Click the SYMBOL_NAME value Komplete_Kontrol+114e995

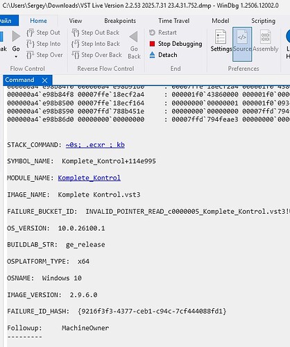(109, 161)
